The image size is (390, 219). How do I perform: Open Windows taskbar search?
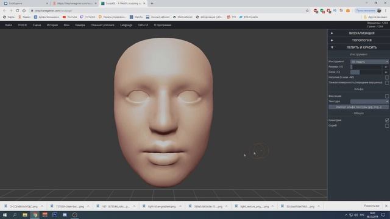15,215
